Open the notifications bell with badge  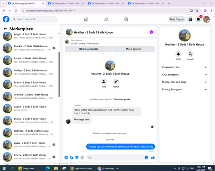[198, 19]
